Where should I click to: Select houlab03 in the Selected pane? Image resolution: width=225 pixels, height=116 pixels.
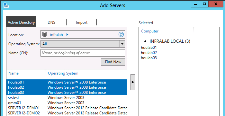pyautogui.click(x=149, y=58)
